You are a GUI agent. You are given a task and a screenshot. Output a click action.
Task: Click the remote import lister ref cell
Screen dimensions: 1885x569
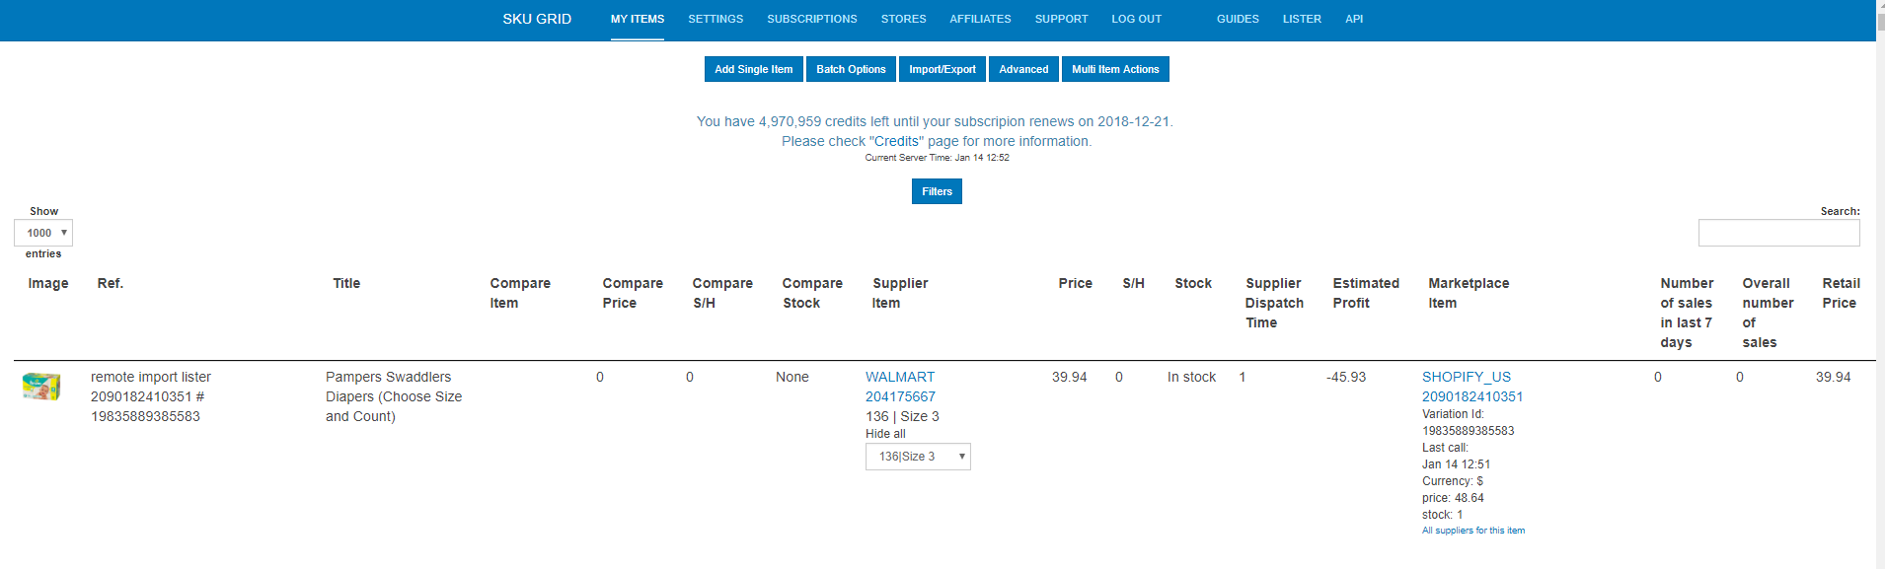tap(151, 396)
